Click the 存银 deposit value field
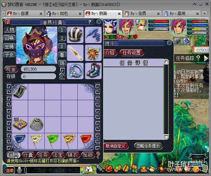 (x=38, y=76)
